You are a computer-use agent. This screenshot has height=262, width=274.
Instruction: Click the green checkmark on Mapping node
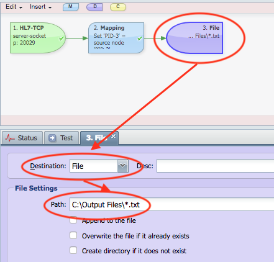(x=140, y=38)
